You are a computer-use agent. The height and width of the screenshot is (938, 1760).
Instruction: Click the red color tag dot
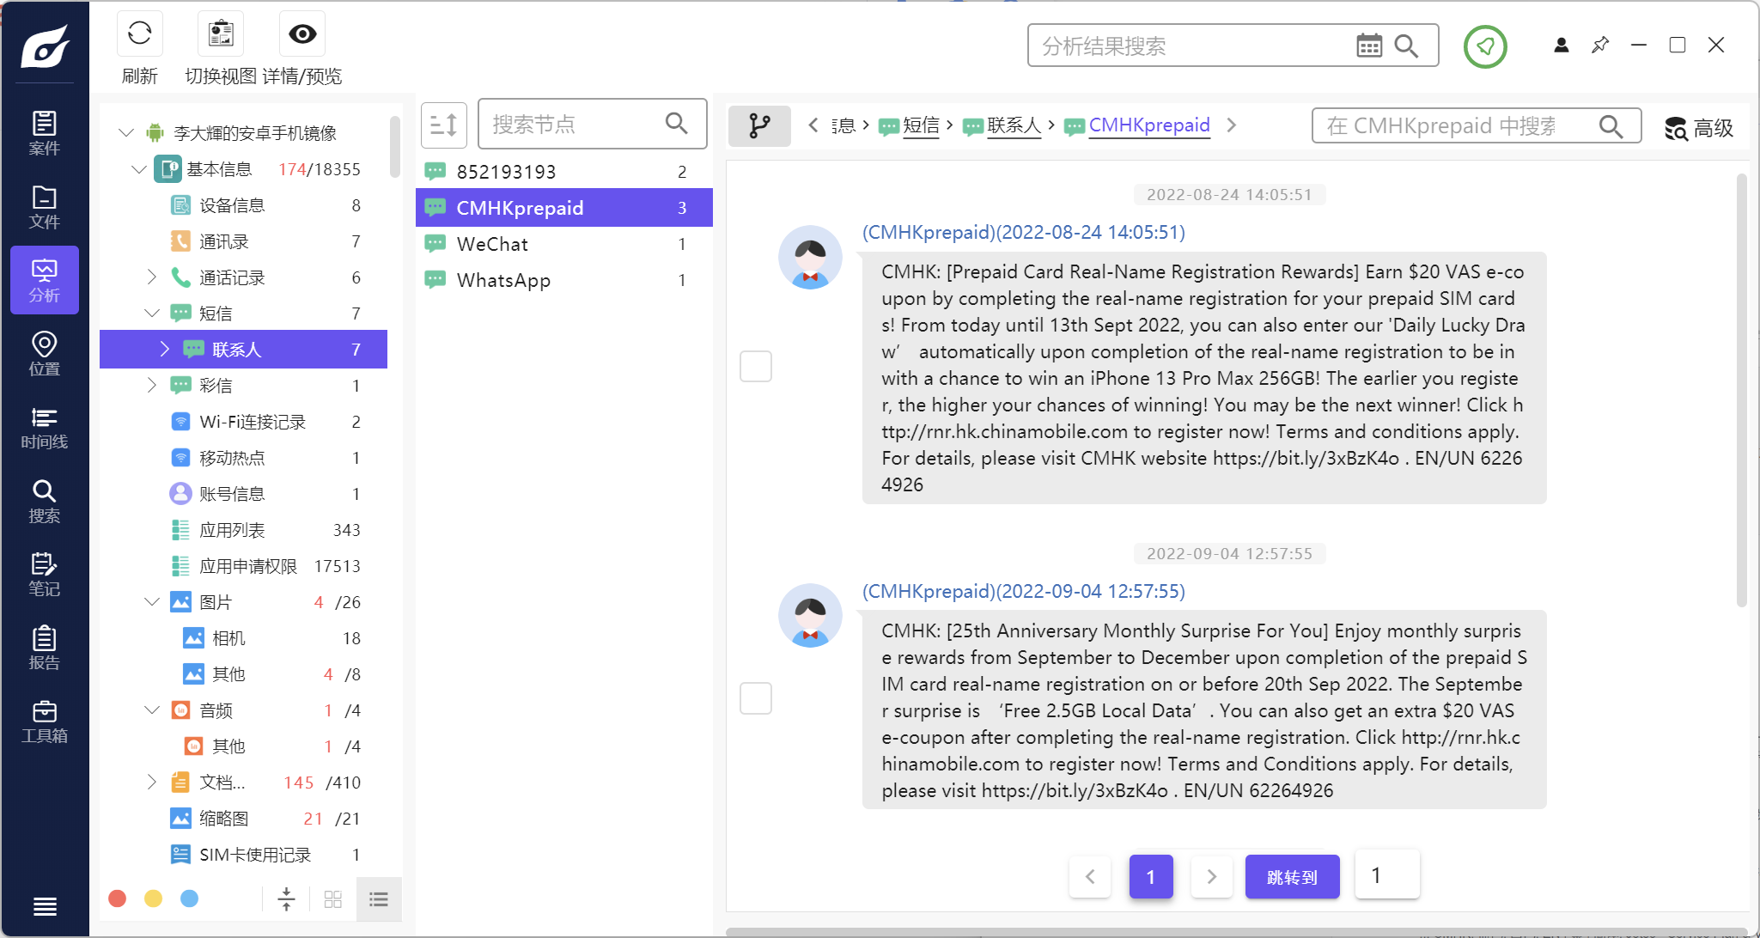point(118,898)
